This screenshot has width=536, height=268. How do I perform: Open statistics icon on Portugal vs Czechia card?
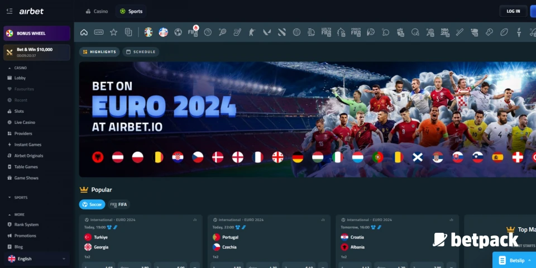click(x=323, y=220)
